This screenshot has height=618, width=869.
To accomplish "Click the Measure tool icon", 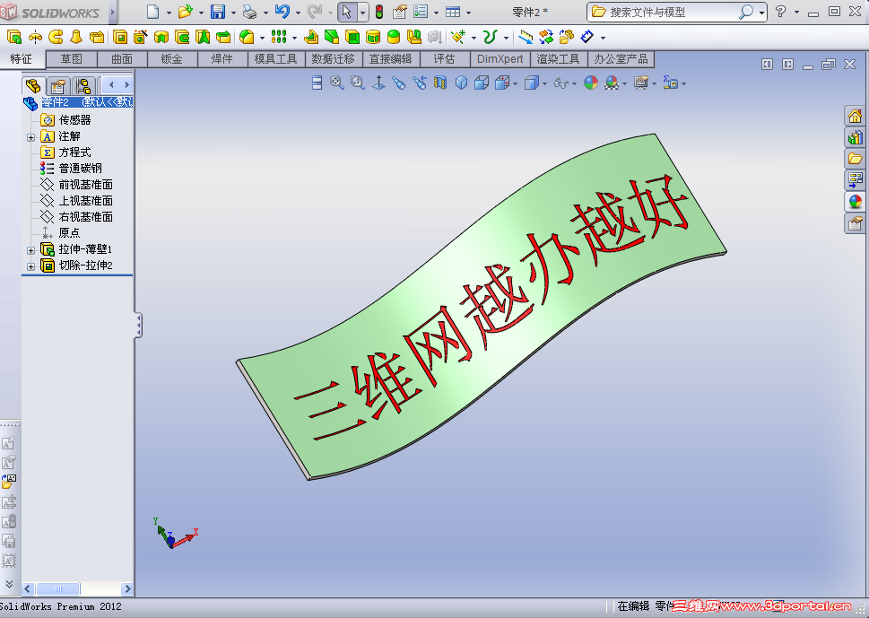I will pyautogui.click(x=526, y=37).
